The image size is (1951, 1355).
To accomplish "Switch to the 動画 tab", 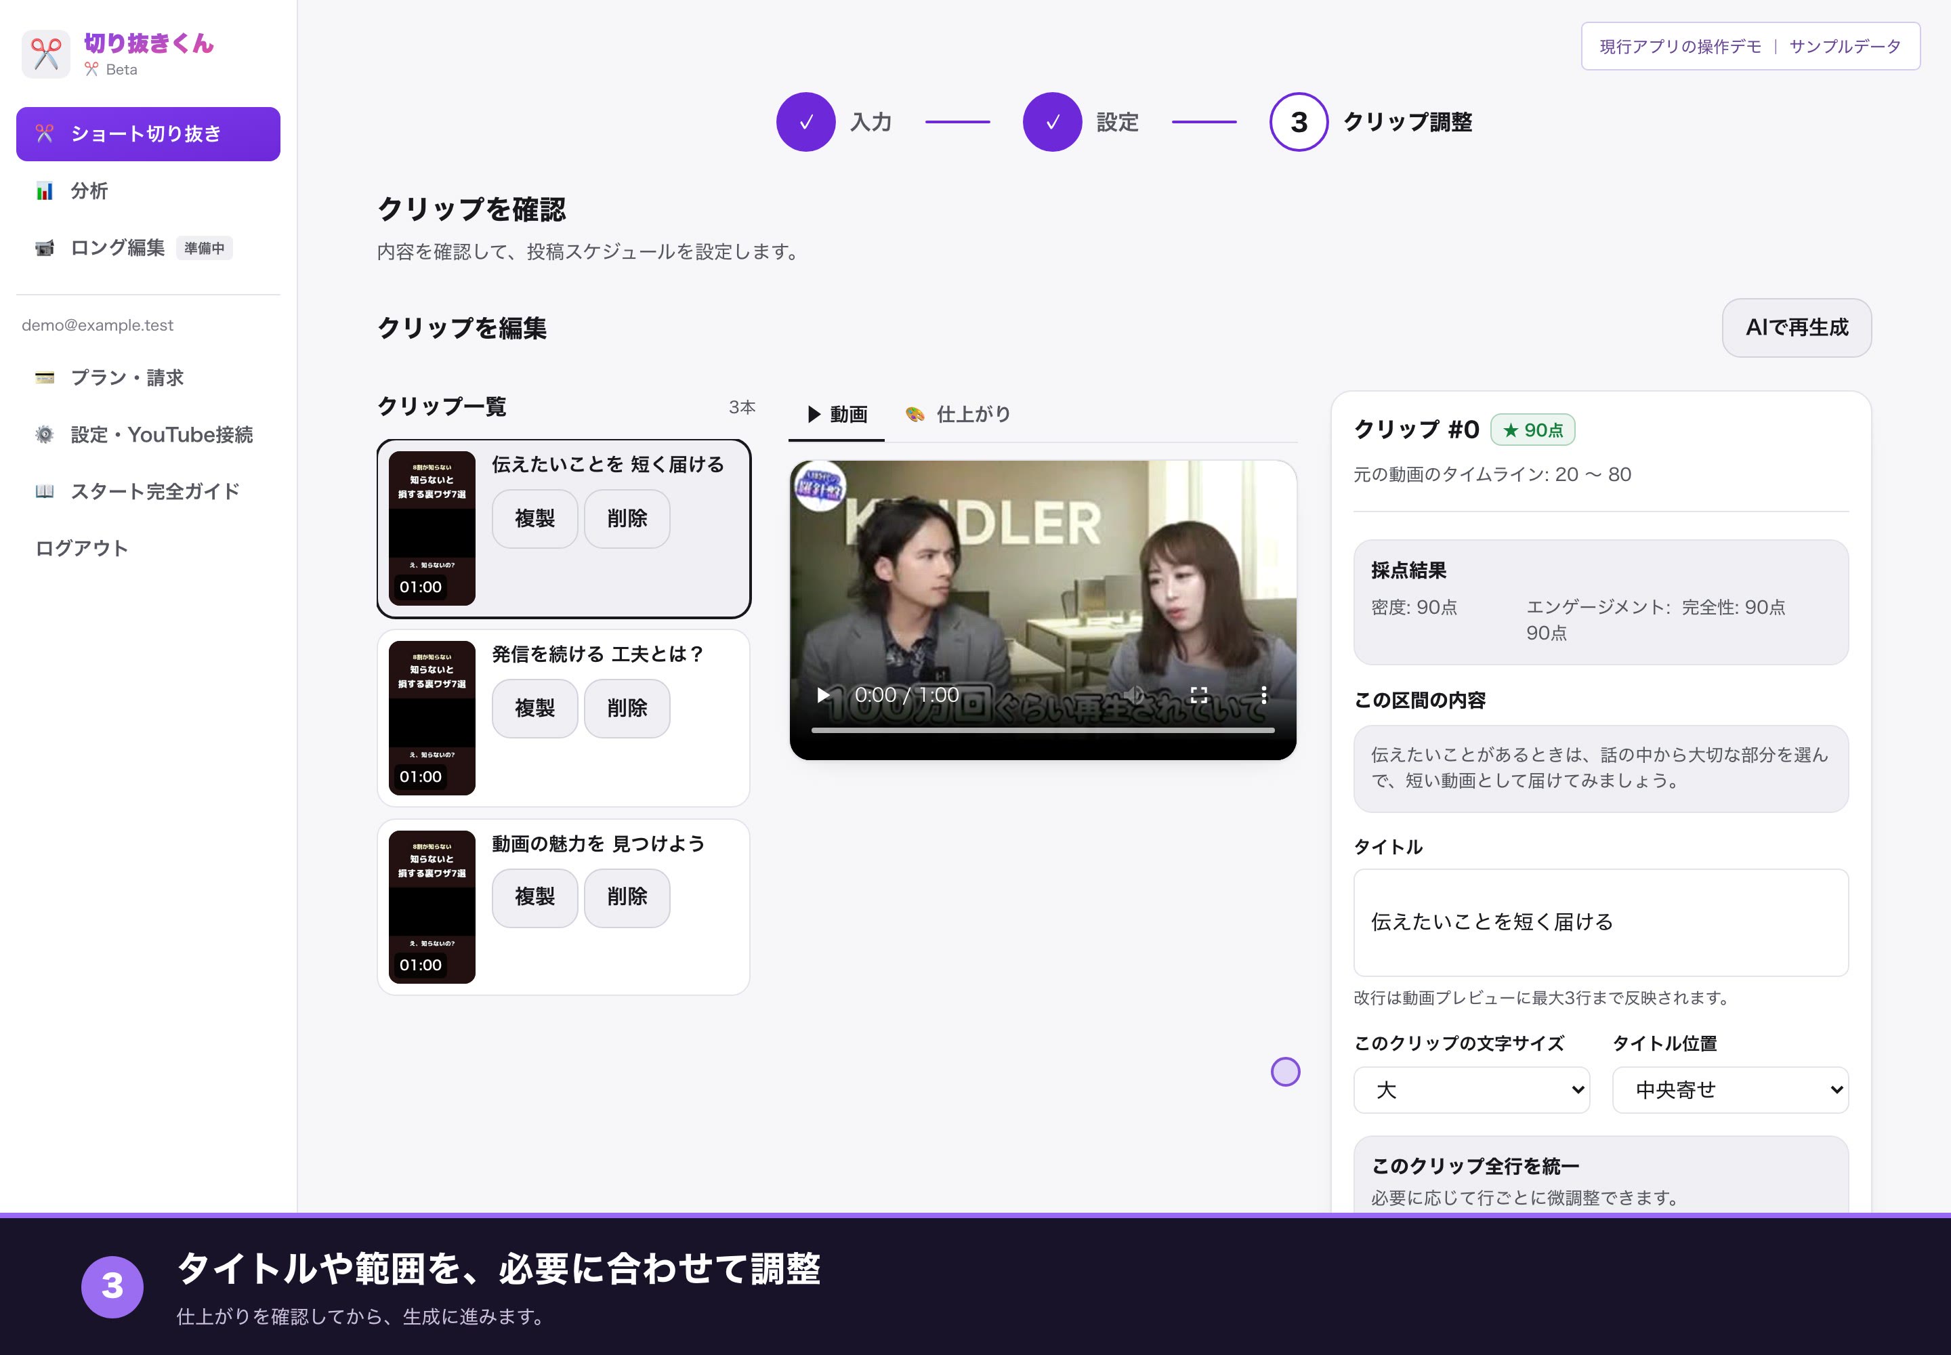I will pyautogui.click(x=836, y=415).
